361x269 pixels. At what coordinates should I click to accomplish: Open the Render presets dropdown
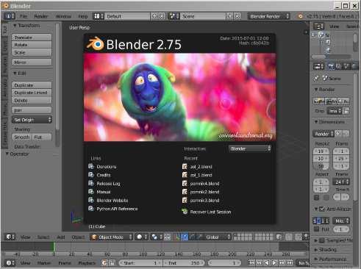[323, 134]
